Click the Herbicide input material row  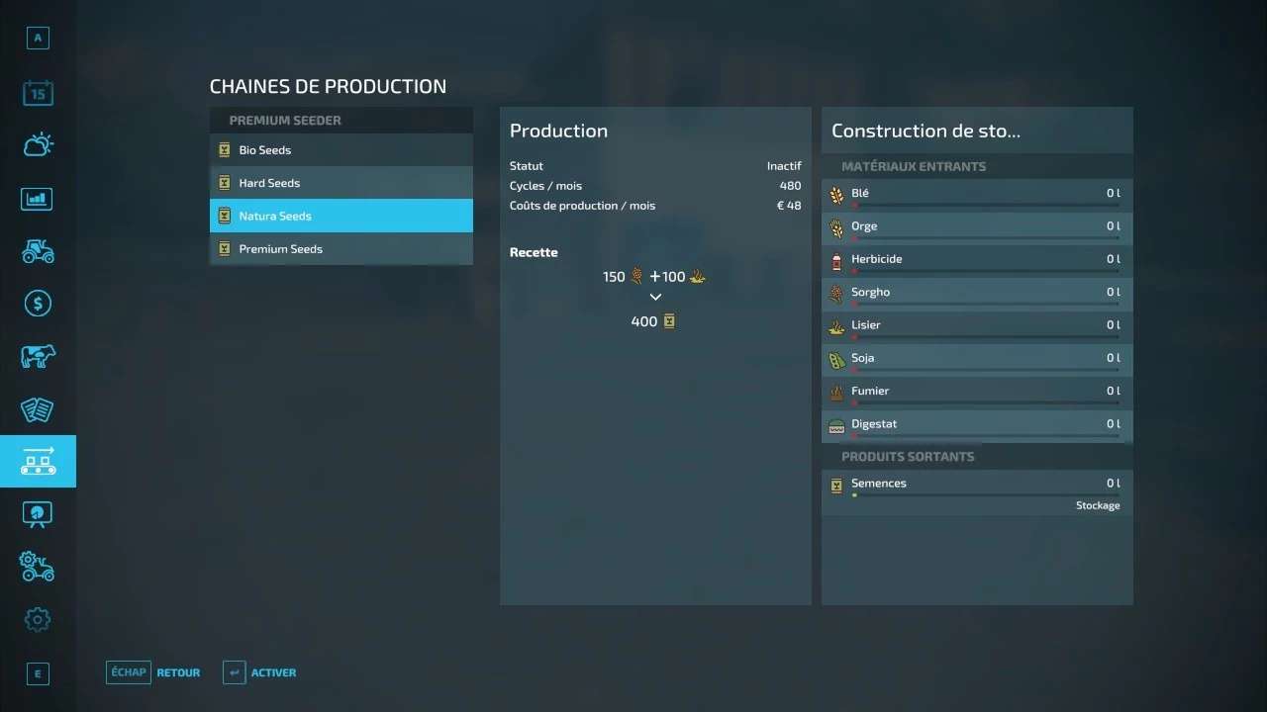pos(976,259)
